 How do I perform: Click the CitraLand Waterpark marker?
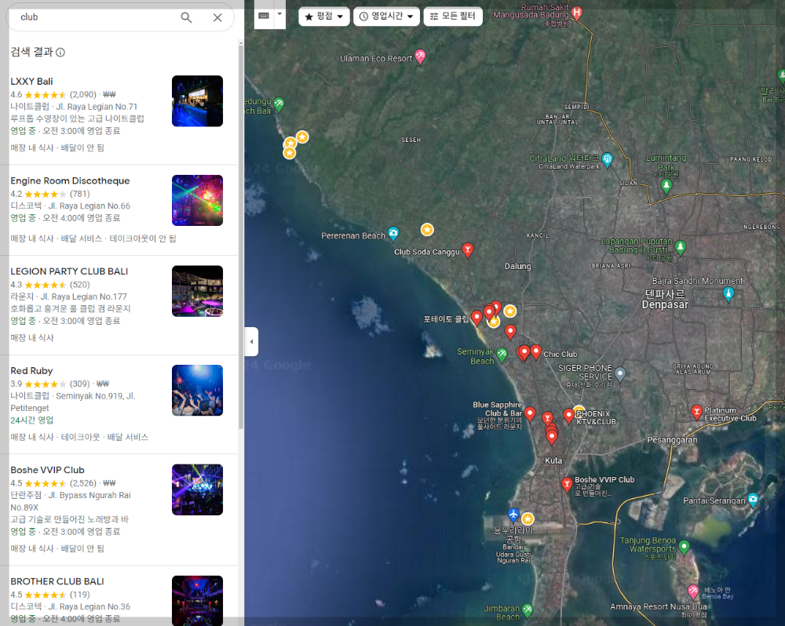608,159
